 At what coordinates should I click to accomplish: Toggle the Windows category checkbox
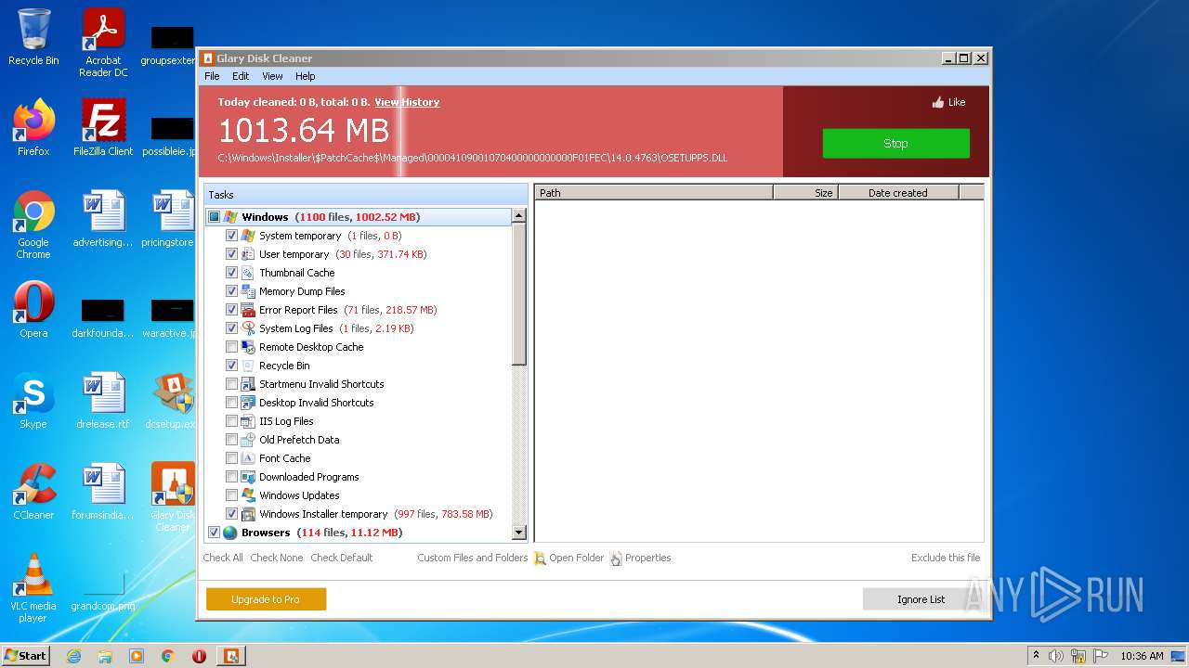215,217
